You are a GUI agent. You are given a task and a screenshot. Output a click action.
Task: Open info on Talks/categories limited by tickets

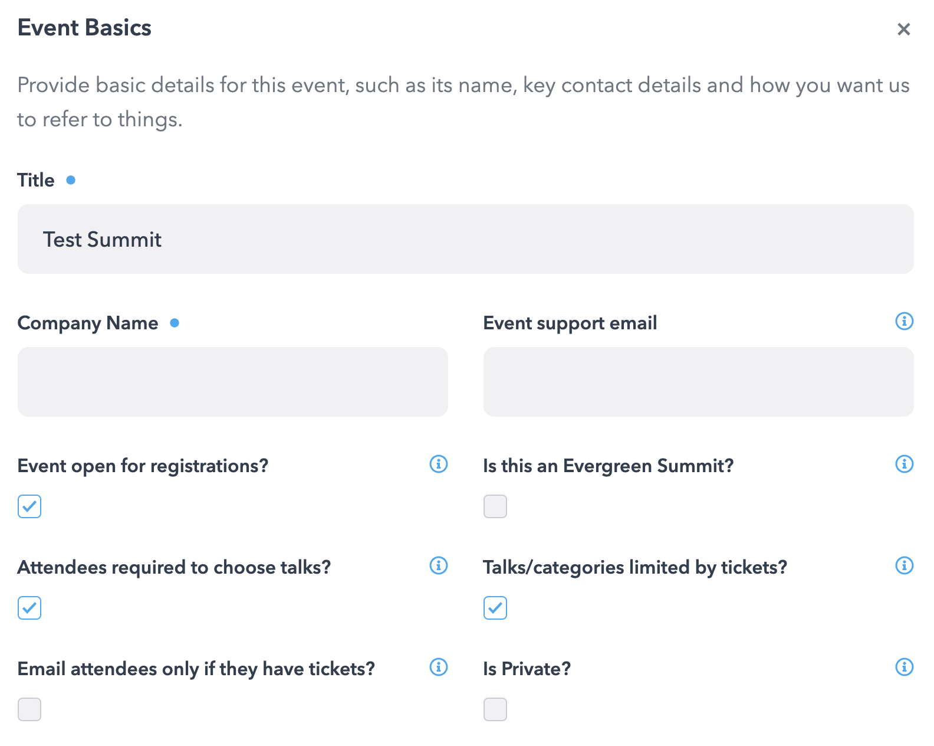[904, 565]
